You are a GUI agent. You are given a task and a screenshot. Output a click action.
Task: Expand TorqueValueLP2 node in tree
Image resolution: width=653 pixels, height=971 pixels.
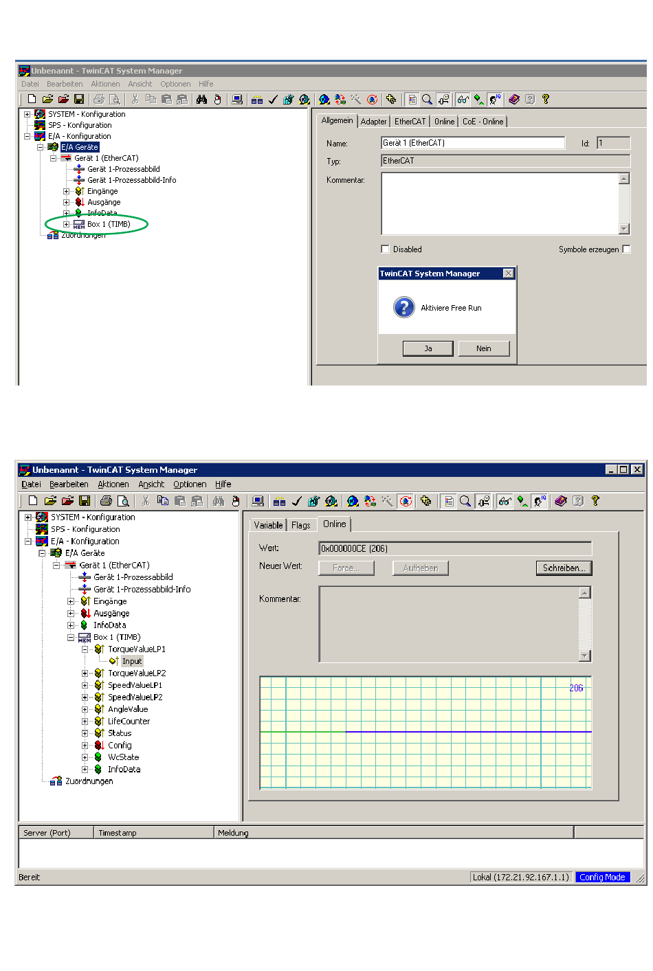(x=85, y=673)
